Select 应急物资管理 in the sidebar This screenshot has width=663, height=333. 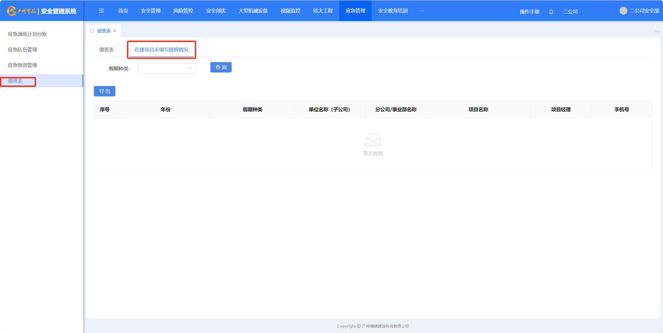(x=22, y=65)
